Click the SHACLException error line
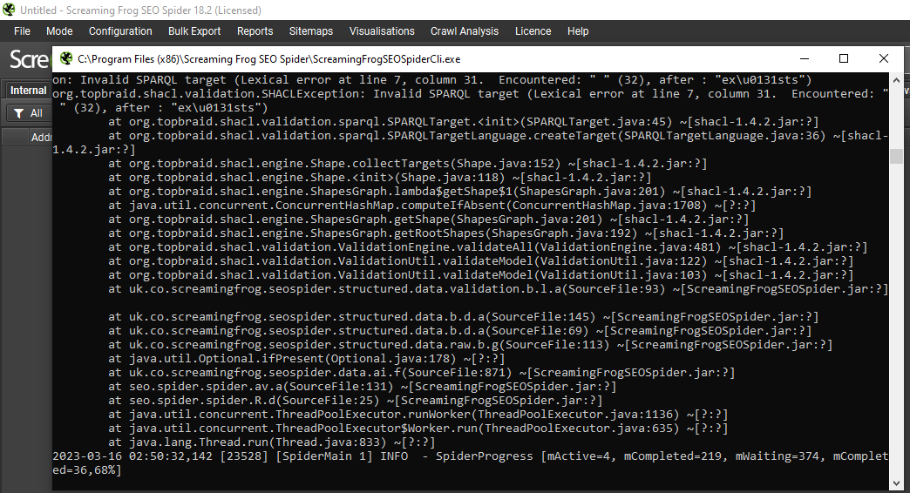Viewport: 910px width, 493px height. coord(470,100)
